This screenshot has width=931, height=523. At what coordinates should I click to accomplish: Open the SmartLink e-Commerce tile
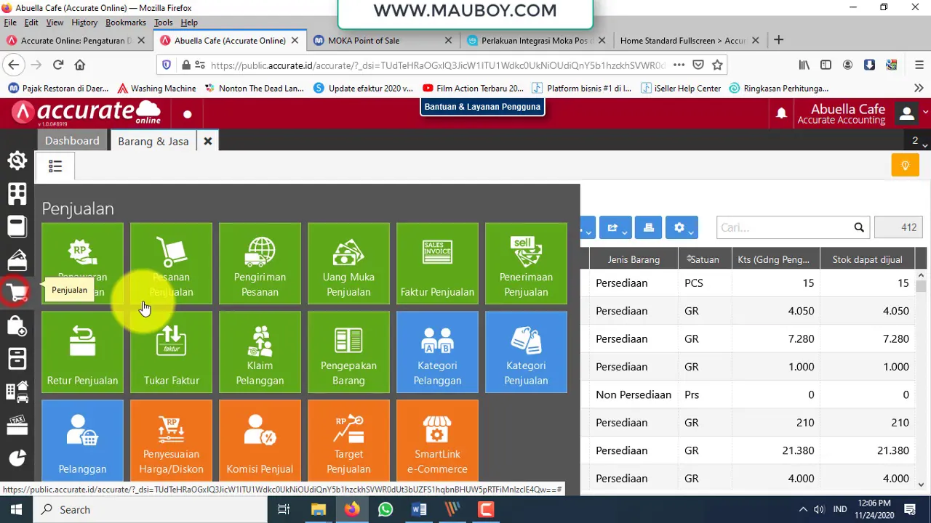(437, 441)
